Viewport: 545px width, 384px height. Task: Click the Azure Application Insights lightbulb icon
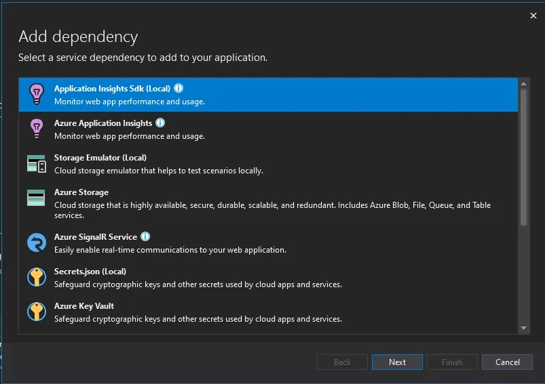37,129
